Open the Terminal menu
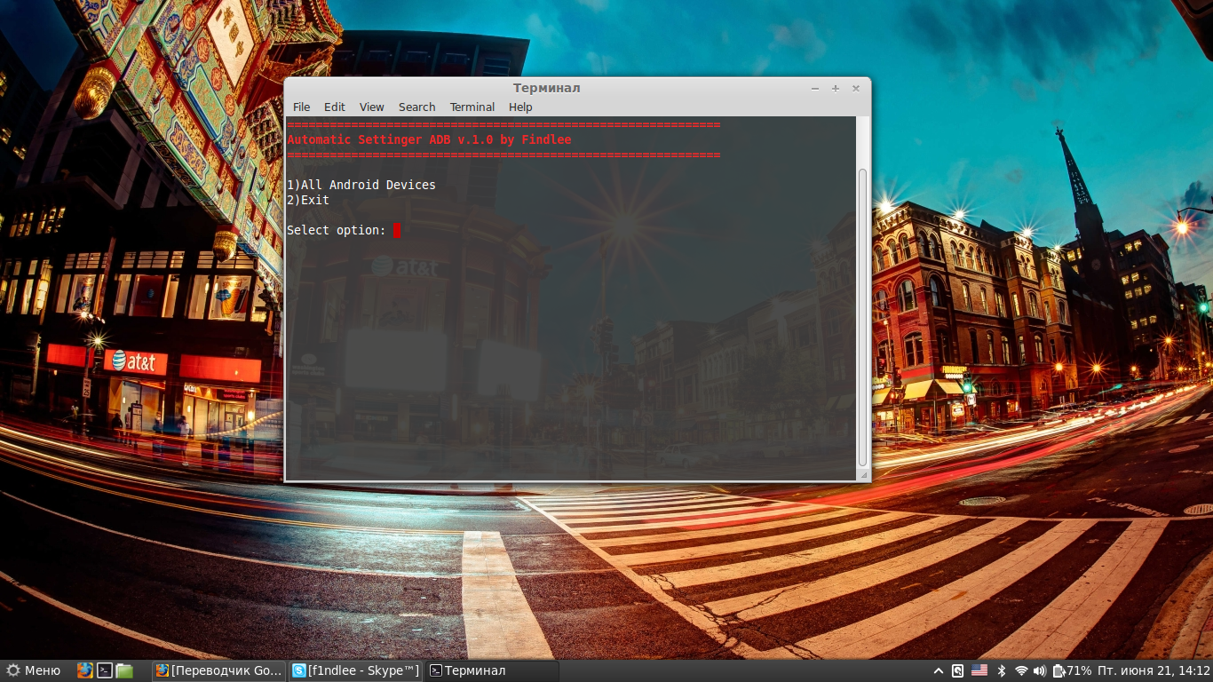This screenshot has width=1213, height=682. click(472, 107)
